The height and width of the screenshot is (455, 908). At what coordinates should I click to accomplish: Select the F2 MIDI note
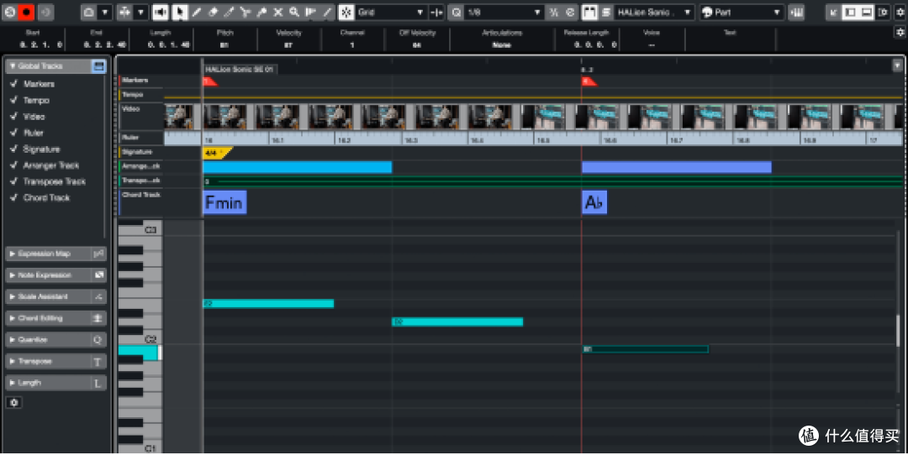(268, 304)
